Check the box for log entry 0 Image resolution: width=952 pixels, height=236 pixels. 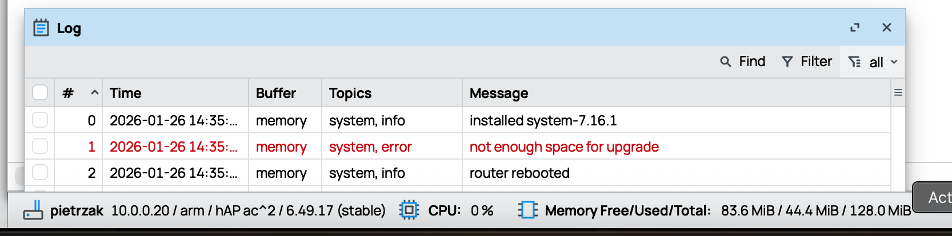pos(40,120)
